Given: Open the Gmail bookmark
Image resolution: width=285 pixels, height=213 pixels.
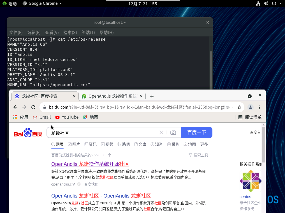Looking at the screenshot, I should [42, 117].
